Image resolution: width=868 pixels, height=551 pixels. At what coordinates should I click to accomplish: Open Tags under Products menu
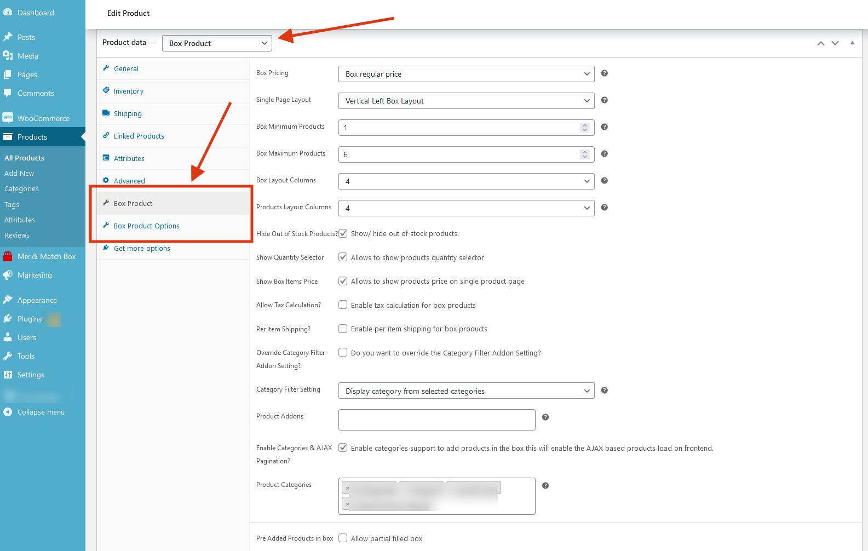pos(12,204)
